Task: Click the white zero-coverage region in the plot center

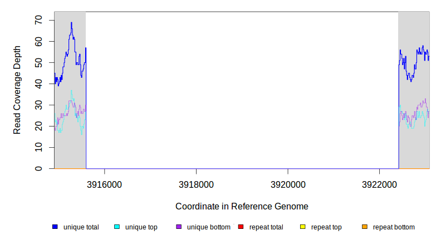Action: click(x=242, y=89)
